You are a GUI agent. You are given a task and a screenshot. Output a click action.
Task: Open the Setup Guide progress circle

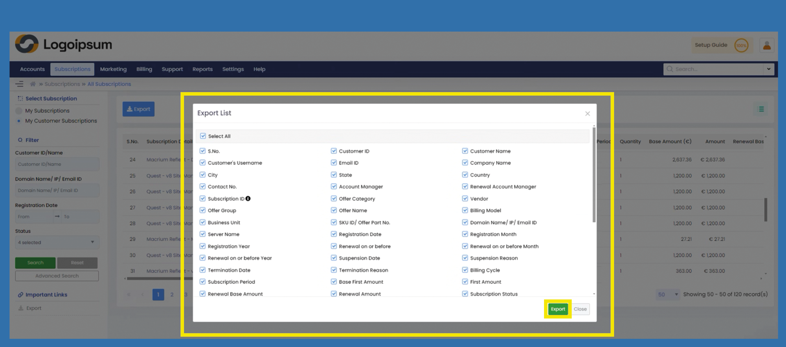741,46
